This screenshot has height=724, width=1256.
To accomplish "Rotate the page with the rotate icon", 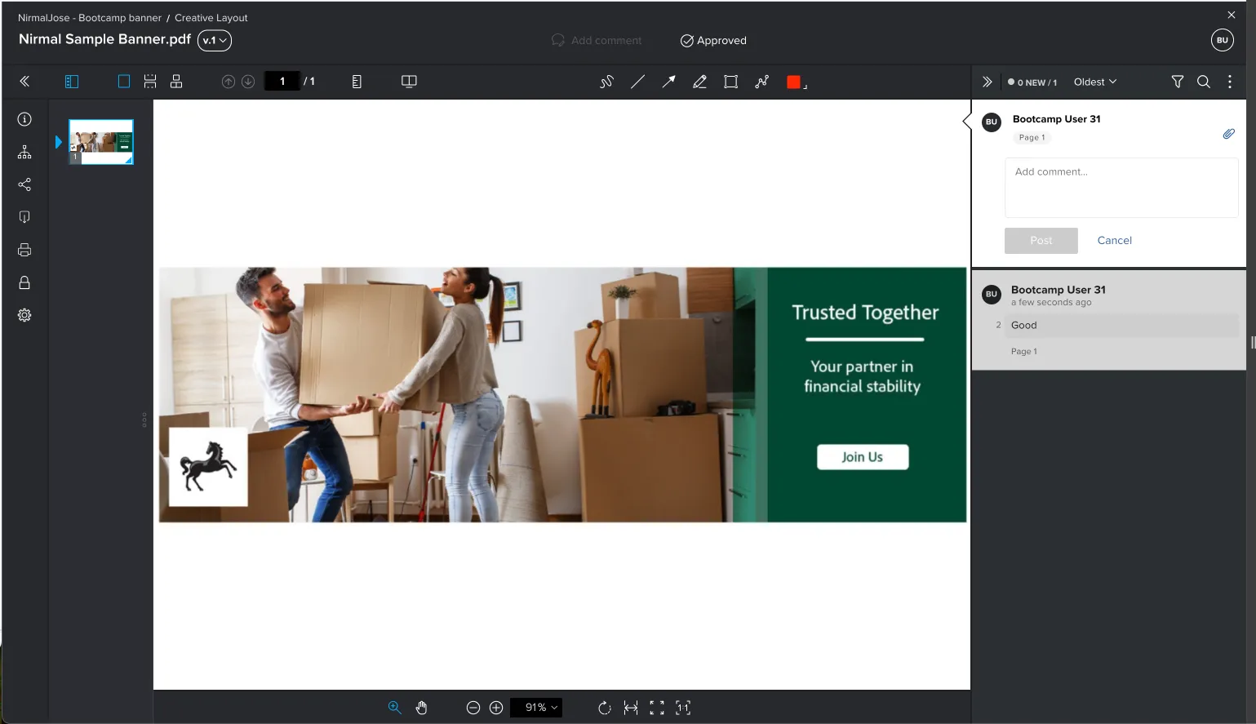I will click(605, 708).
